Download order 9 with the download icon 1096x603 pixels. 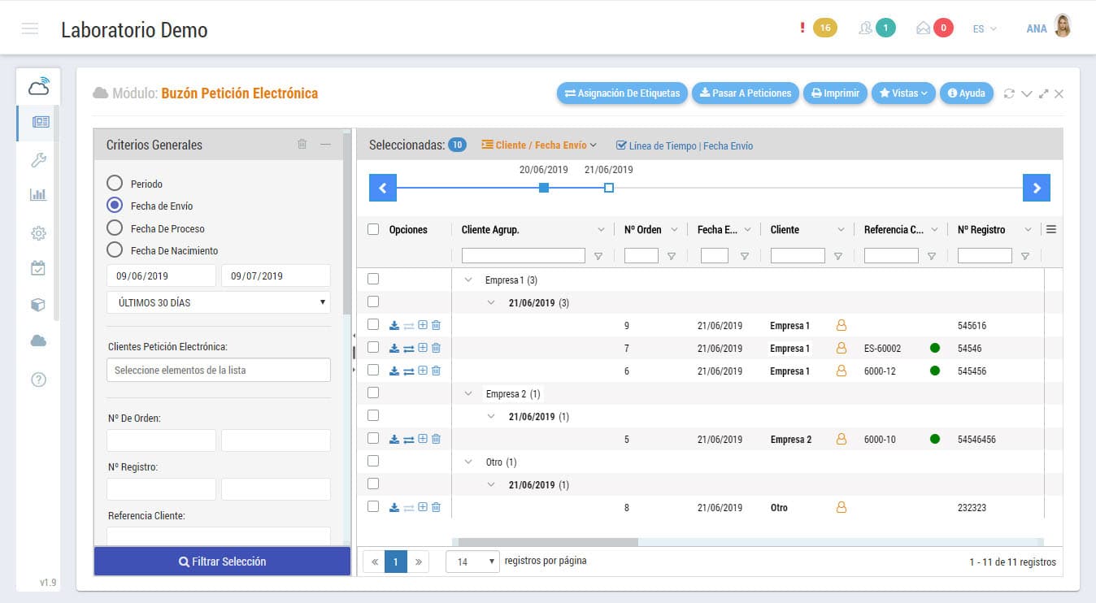[x=394, y=325]
